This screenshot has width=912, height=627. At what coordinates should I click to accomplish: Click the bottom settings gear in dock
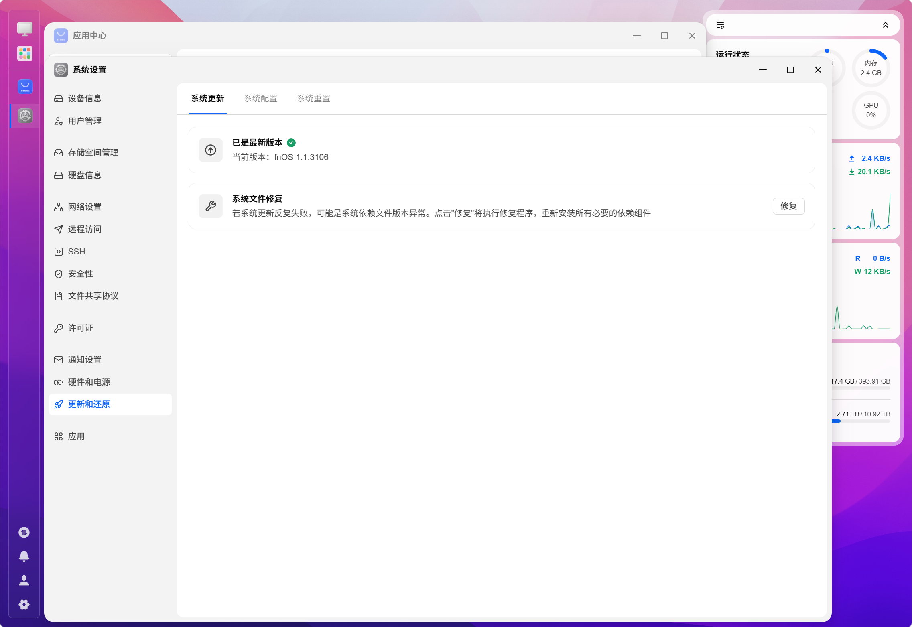pos(24,605)
